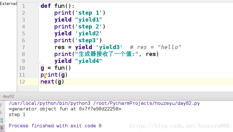Click gutter line number 1
The height and width of the screenshot is (132, 233).
click(x=23, y=6)
